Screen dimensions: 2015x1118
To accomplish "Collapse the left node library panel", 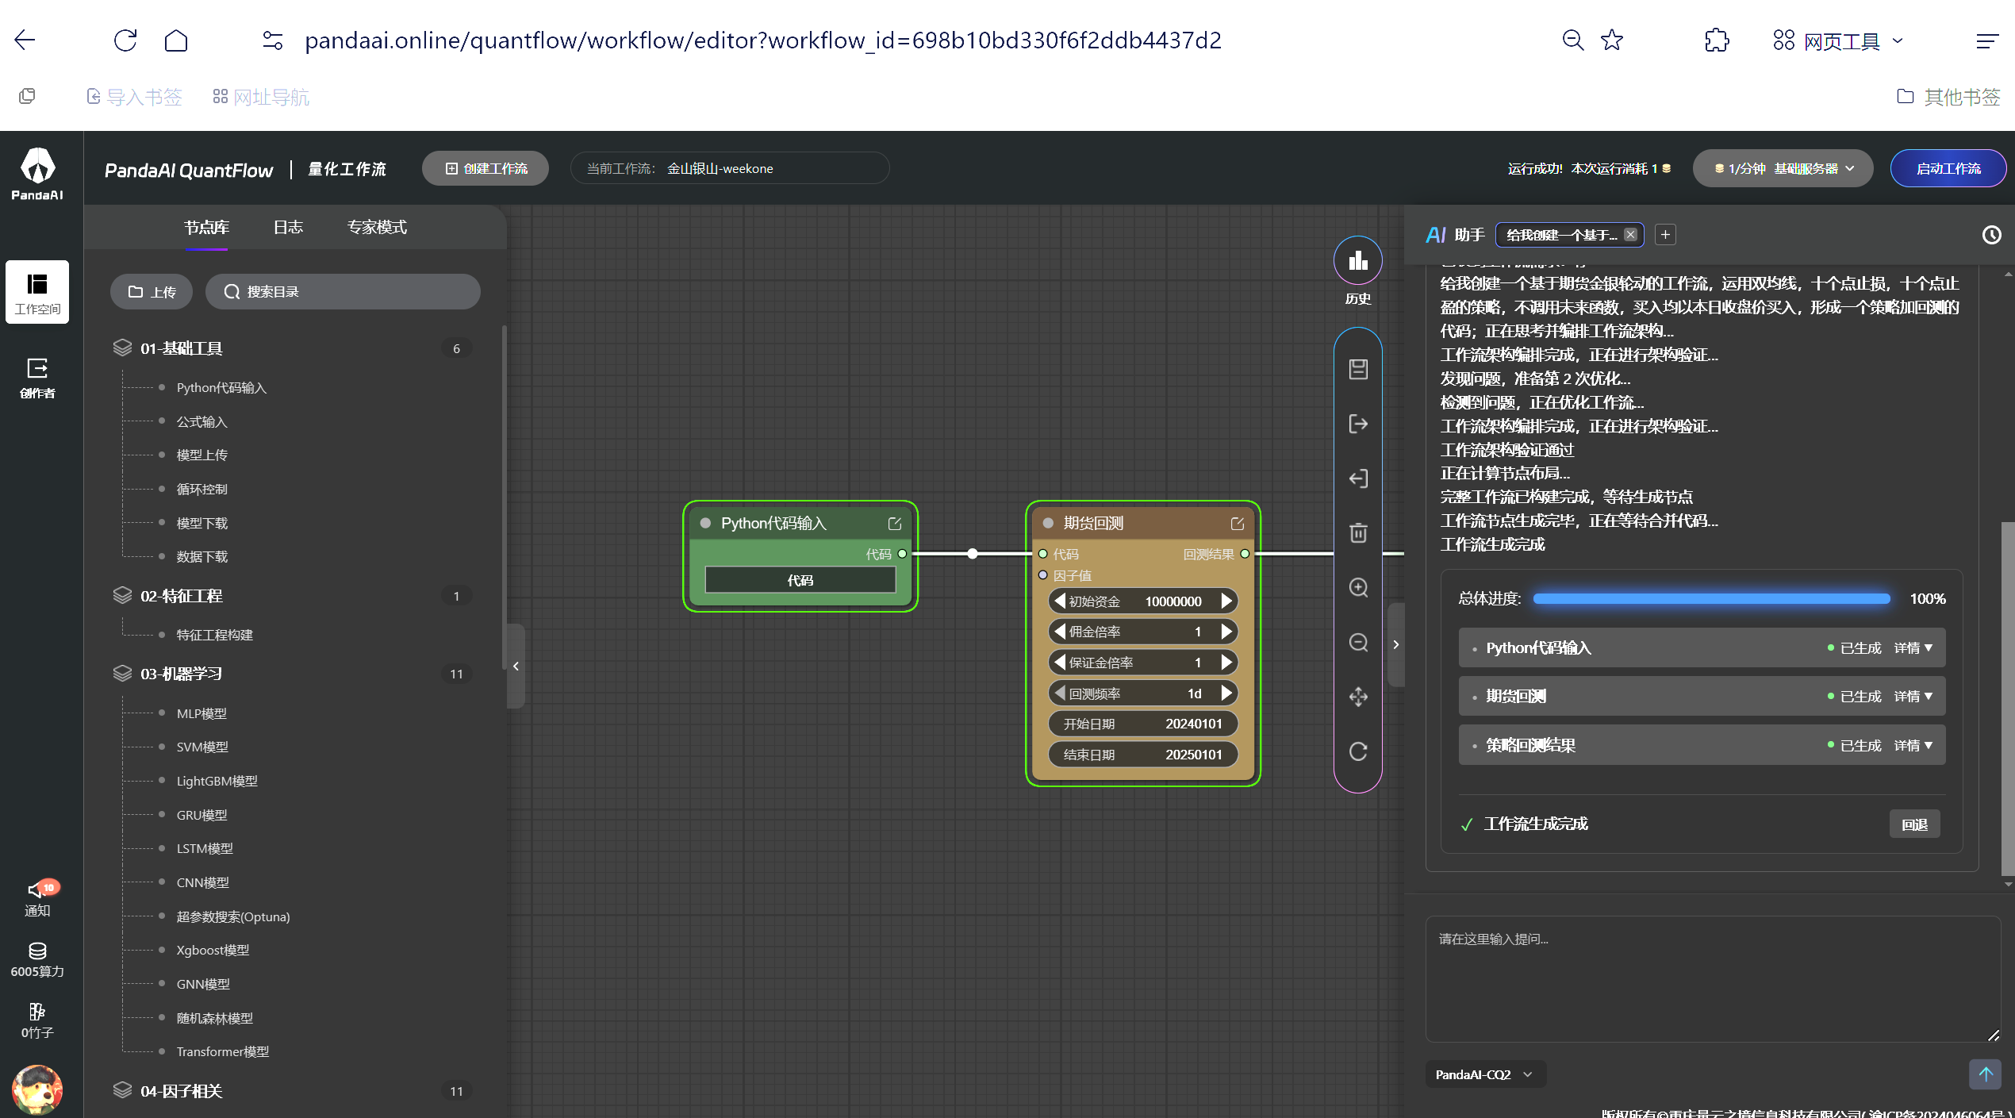I will (x=516, y=666).
